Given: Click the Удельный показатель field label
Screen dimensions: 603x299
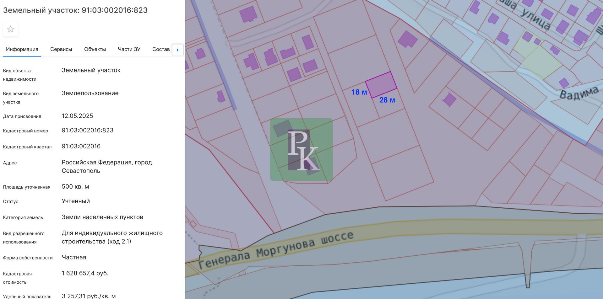Looking at the screenshot, I should [27, 296].
